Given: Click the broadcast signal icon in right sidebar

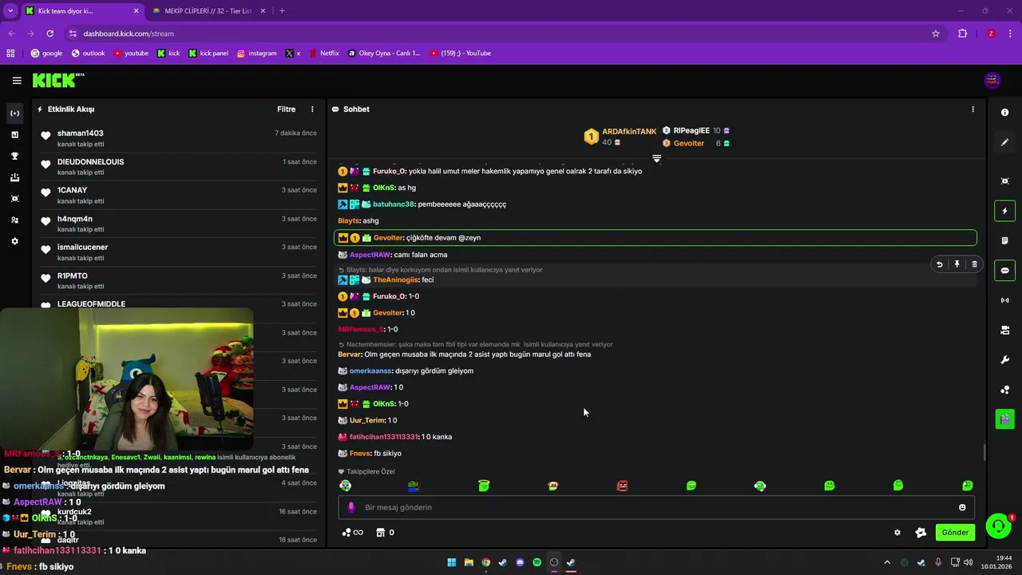Looking at the screenshot, I should point(1004,300).
